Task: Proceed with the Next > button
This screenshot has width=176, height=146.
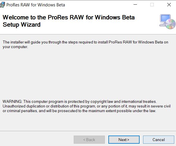Action: pos(124,140)
